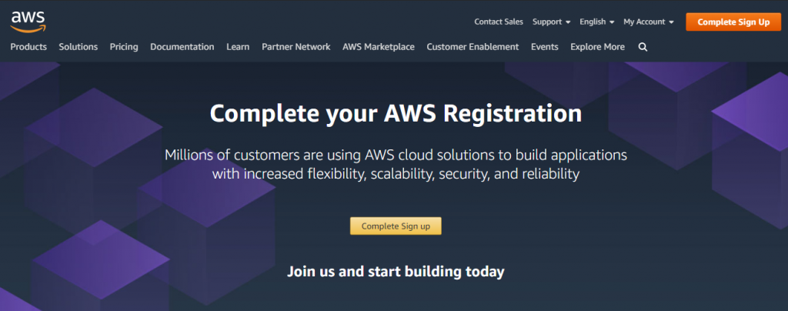The image size is (788, 311).
Task: Click the yellow Complete Sign up button
Action: click(x=396, y=226)
